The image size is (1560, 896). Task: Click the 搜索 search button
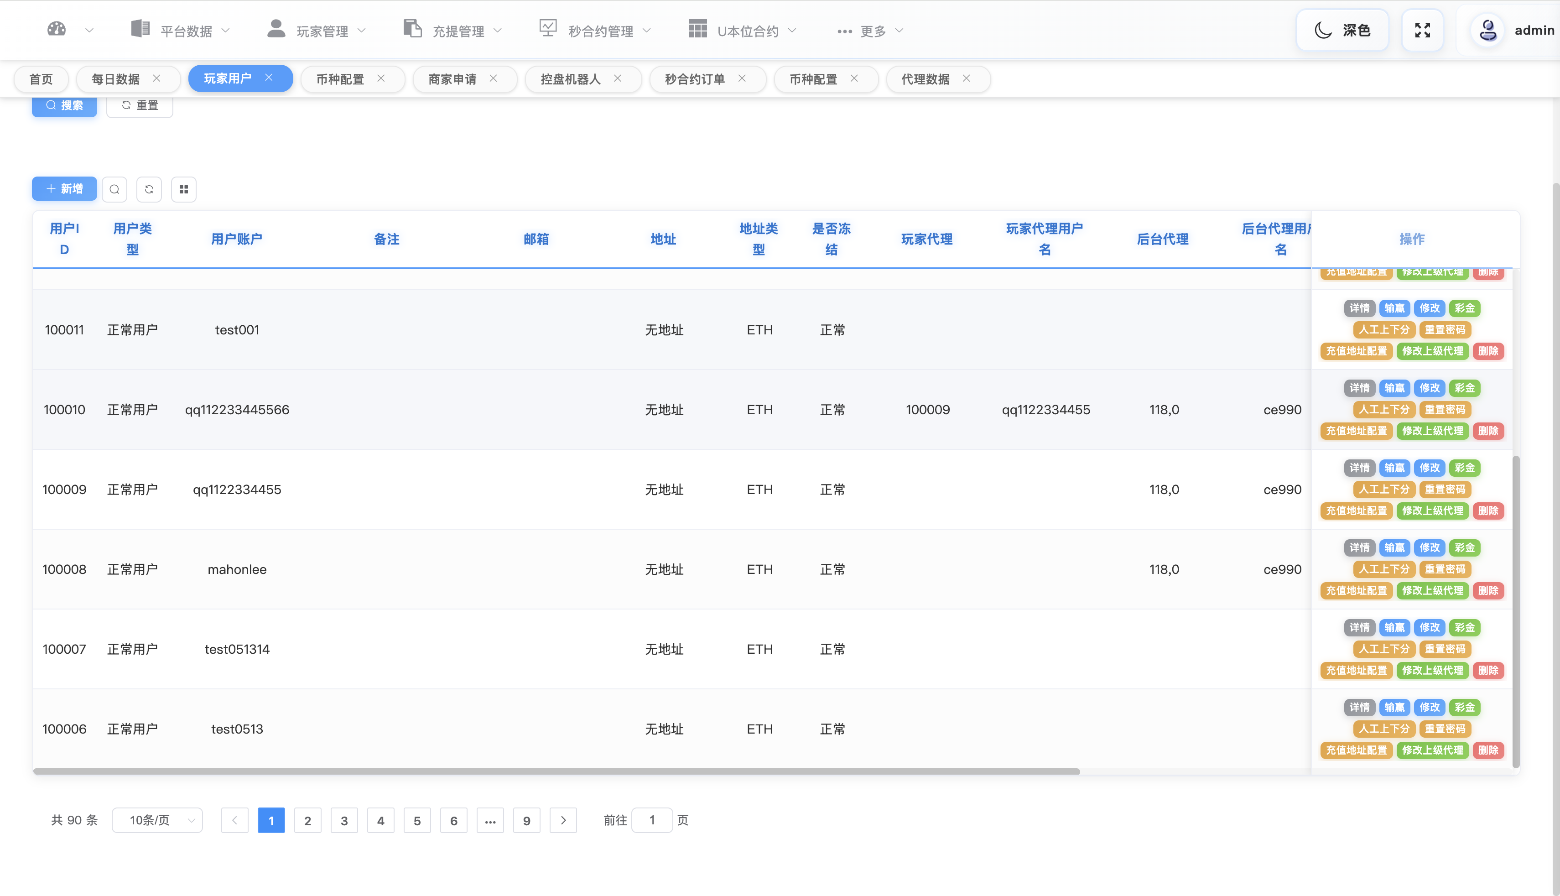point(64,105)
